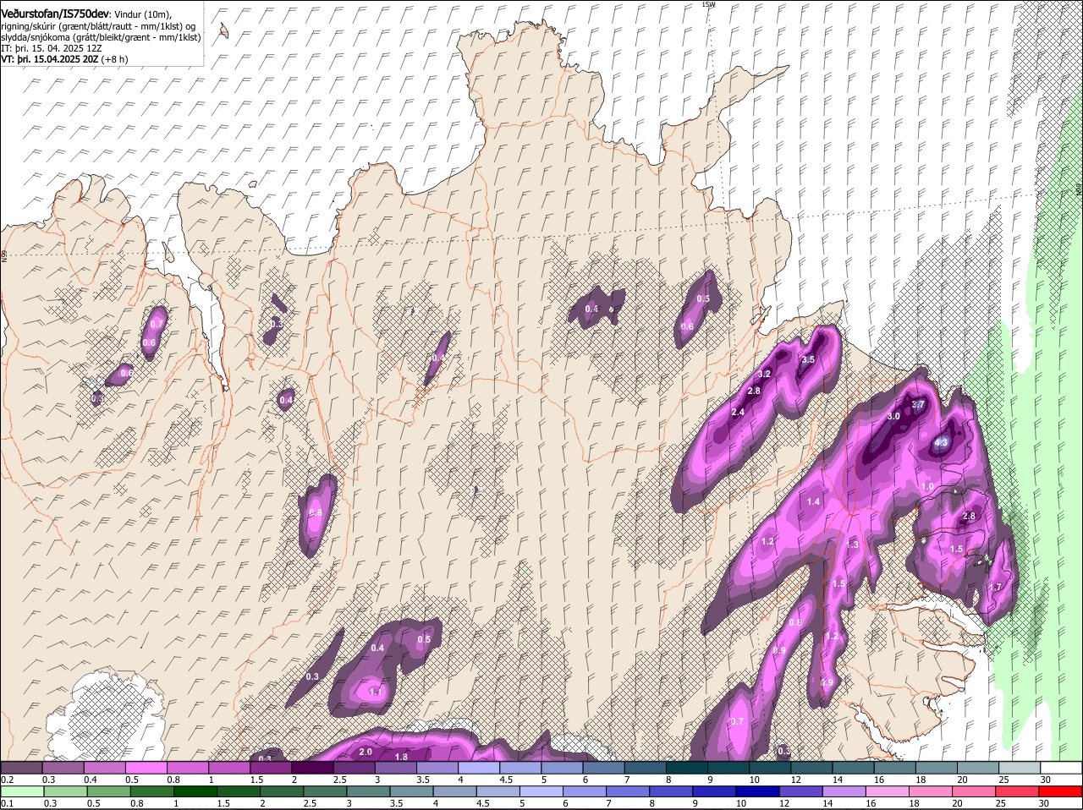1083x810 pixels.
Task: Click the 2.4 snowfall value on the map
Action: [738, 412]
